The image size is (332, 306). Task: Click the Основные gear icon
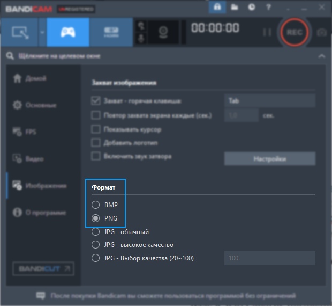pos(17,105)
